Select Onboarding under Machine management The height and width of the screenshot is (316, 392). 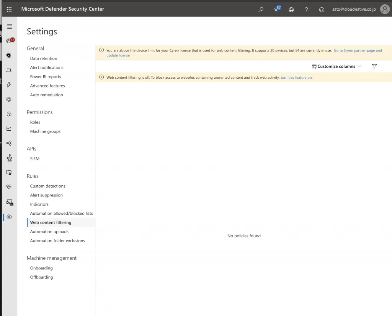coord(41,268)
